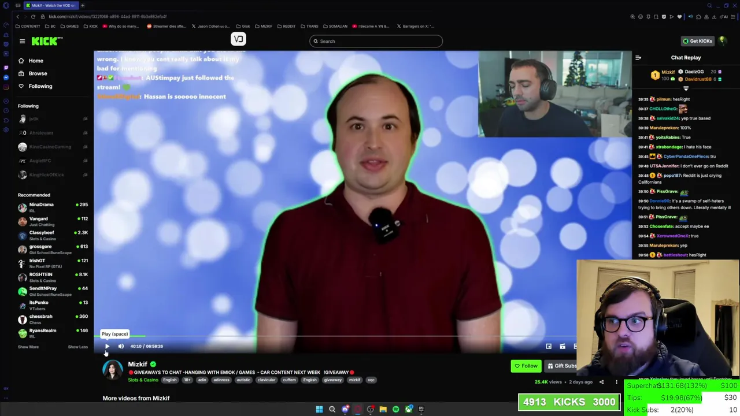
Task: Select the adinross tag
Action: (221, 380)
